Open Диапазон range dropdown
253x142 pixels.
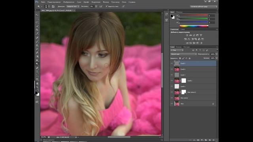[73, 6]
